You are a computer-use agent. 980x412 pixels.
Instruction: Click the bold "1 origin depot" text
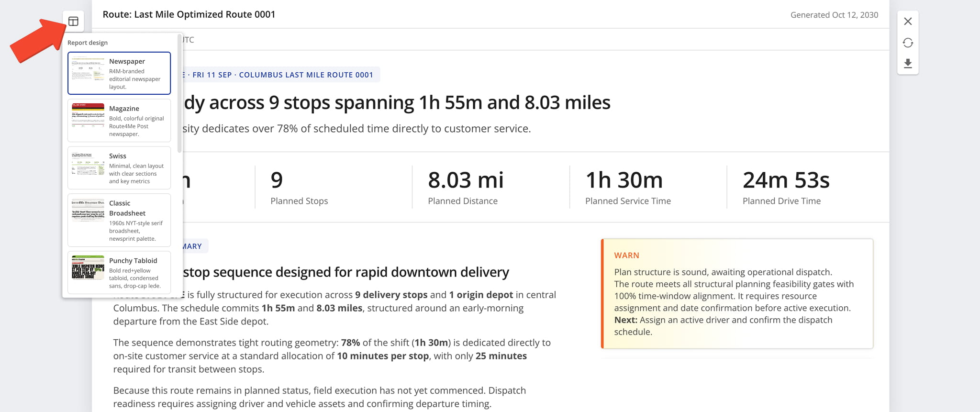point(481,295)
